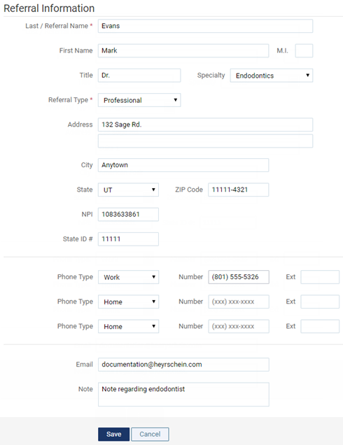Image resolution: width=343 pixels, height=445 pixels.
Task: Open the Specialty dropdown showing Endodontics
Action: (x=272, y=76)
